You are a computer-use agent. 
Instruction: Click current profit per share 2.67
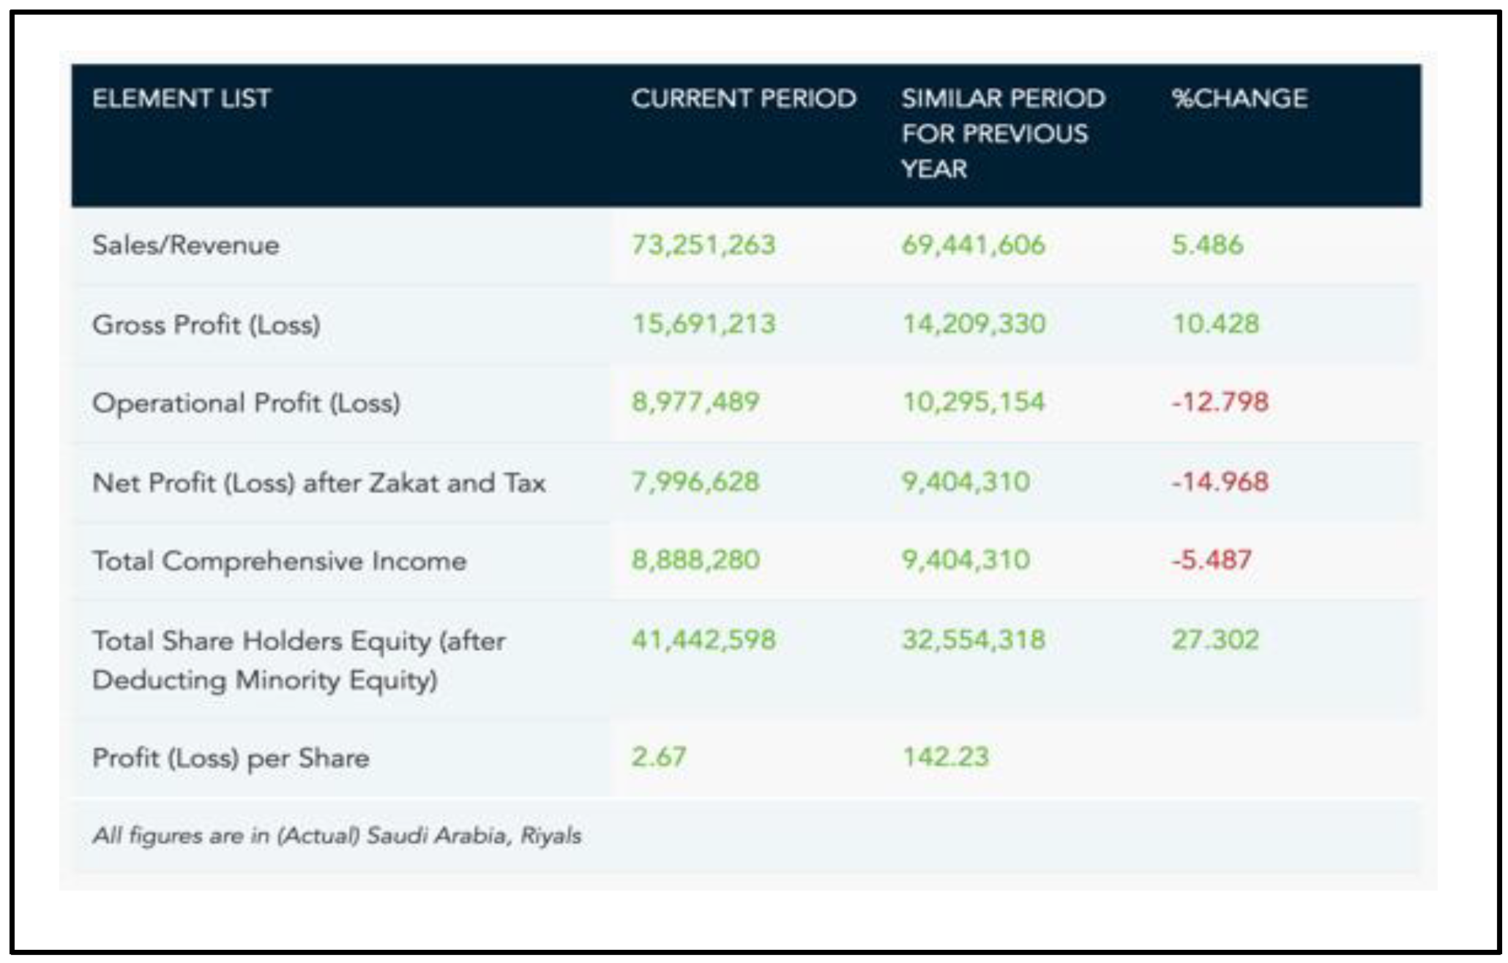pyautogui.click(x=659, y=756)
